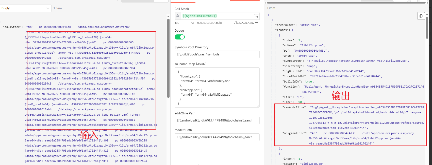Select the active underlined parameters tab
432x165 pixels.
point(183,2)
